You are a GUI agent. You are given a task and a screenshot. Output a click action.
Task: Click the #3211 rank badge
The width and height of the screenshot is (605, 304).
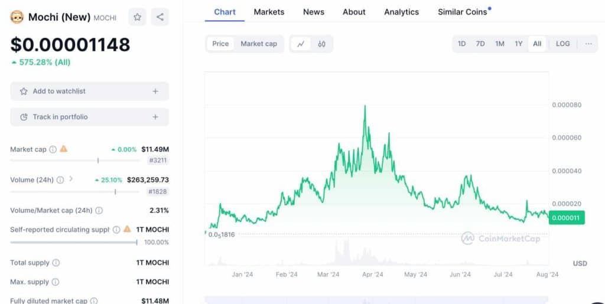[158, 161]
